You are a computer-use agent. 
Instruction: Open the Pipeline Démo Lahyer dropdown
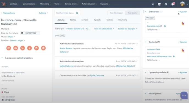(18, 41)
